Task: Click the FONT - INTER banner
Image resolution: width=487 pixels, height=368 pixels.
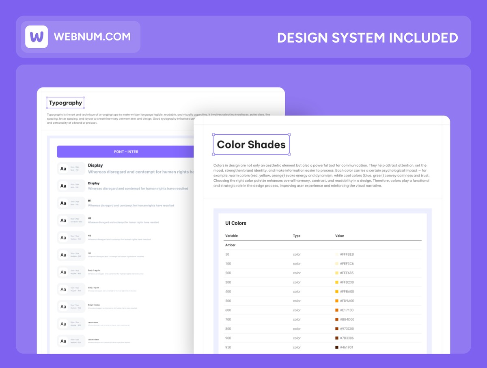Action: pyautogui.click(x=126, y=152)
